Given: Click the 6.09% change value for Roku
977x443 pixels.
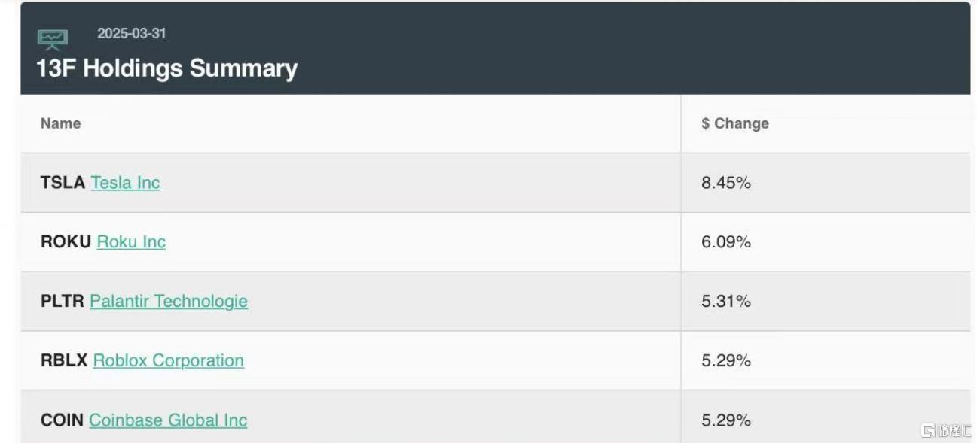Looking at the screenshot, I should 726,242.
